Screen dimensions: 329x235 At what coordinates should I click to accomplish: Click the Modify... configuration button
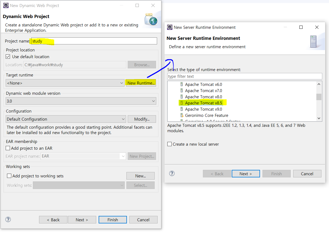pyautogui.click(x=142, y=119)
